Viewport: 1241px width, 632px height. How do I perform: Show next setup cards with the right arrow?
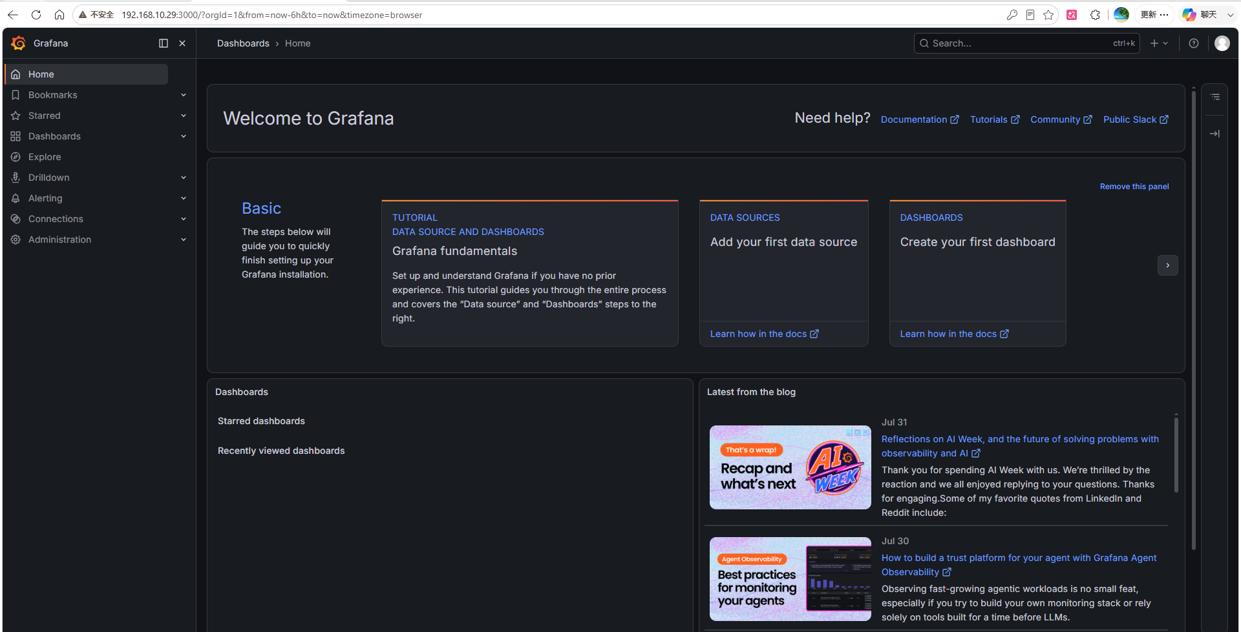[x=1168, y=265]
